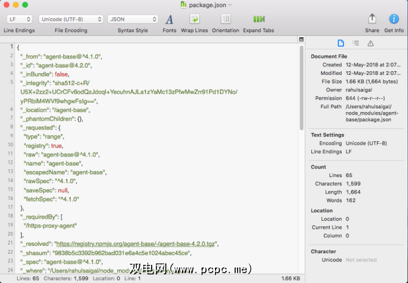Screen dimensions: 408x283
Task: Click the Share icon
Action: pos(372,19)
